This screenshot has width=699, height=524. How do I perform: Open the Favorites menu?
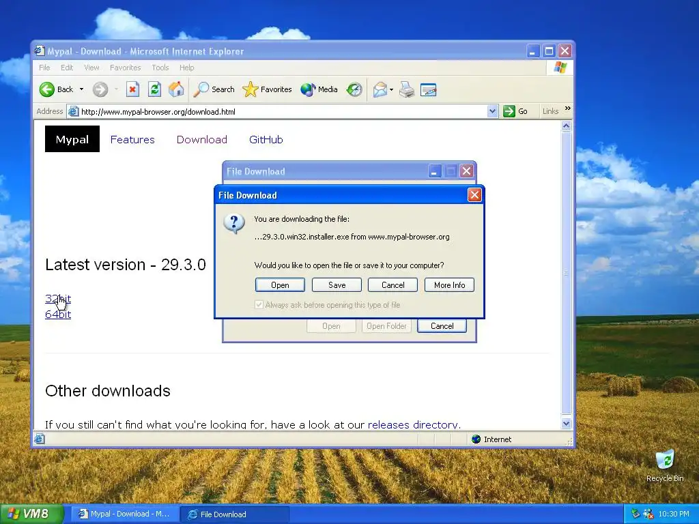click(126, 68)
